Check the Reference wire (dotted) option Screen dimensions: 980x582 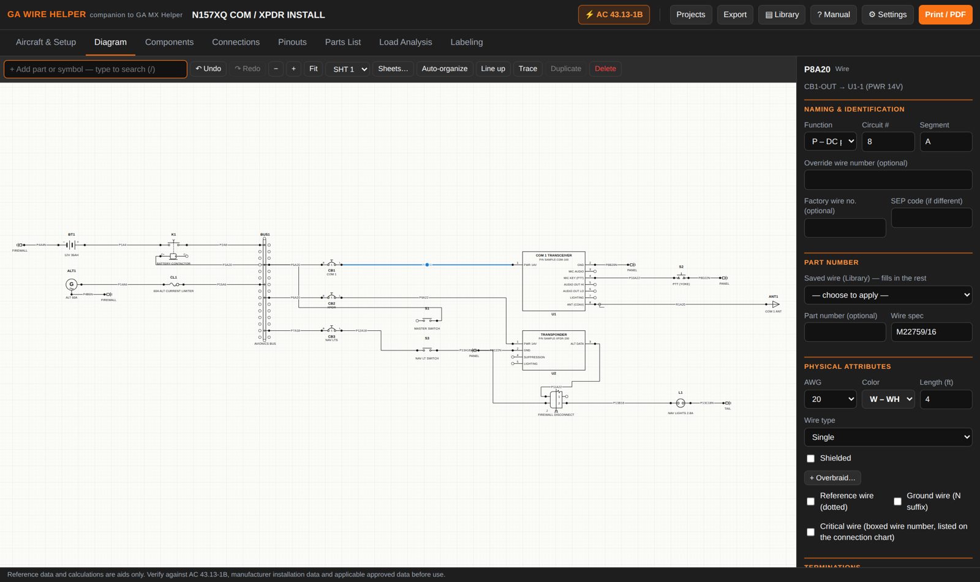pyautogui.click(x=810, y=501)
